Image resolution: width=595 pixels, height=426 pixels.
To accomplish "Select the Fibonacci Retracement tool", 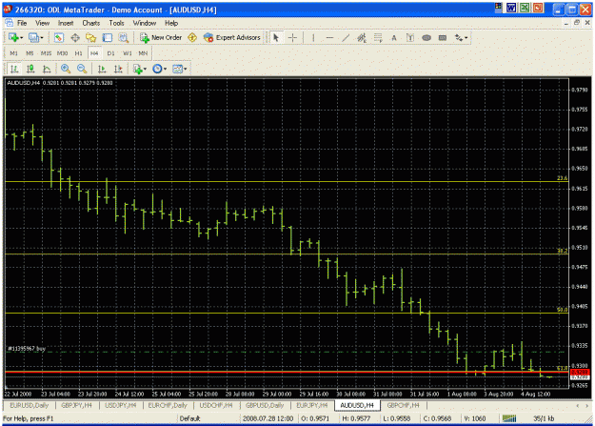I will pos(378,37).
